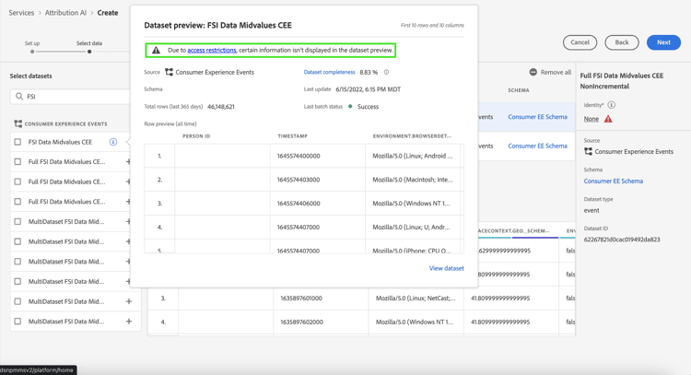
Task: Click background table cell 1635897602000
Action: [x=301, y=322]
